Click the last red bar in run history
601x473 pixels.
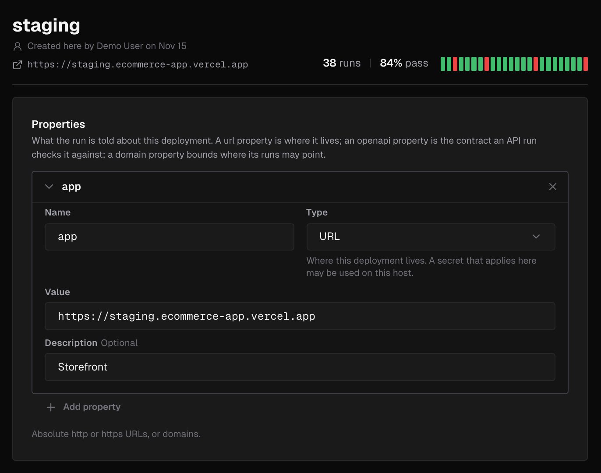(x=586, y=64)
